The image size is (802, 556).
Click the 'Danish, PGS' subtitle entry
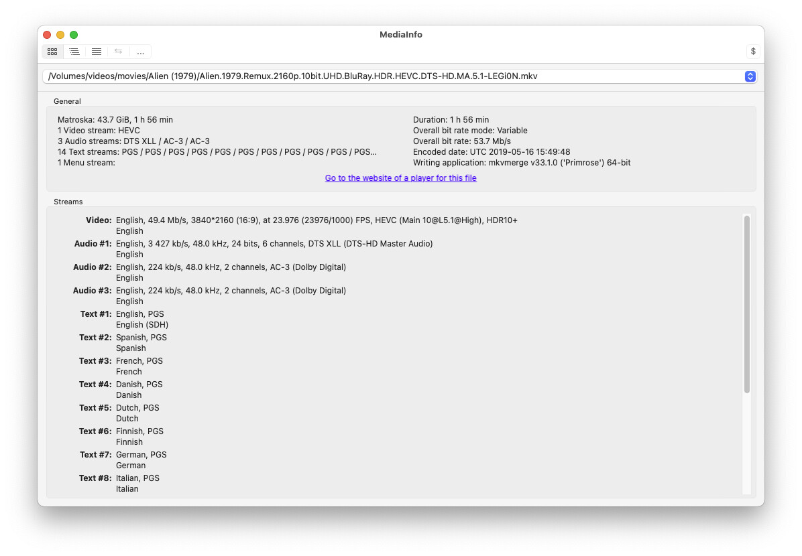point(139,385)
